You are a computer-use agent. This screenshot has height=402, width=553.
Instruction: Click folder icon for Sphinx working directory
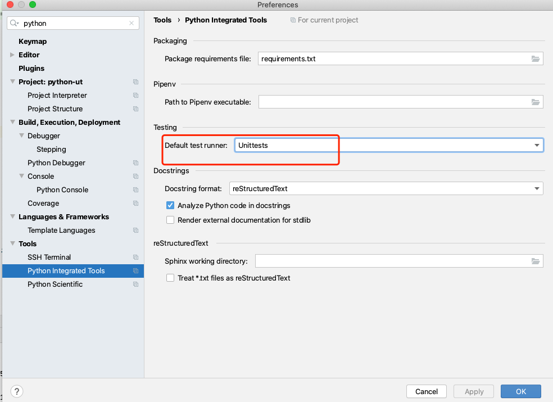(536, 261)
